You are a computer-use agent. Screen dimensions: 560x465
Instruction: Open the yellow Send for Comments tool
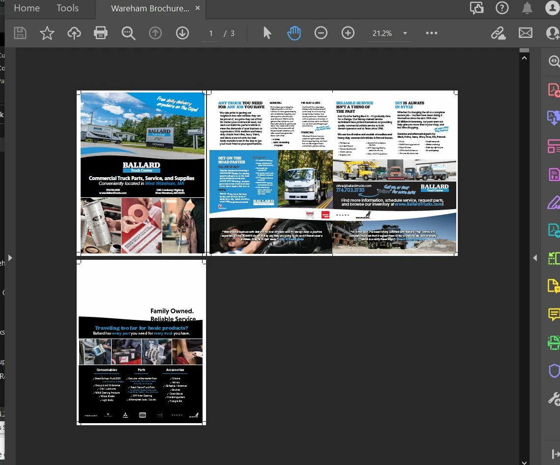pyautogui.click(x=554, y=286)
